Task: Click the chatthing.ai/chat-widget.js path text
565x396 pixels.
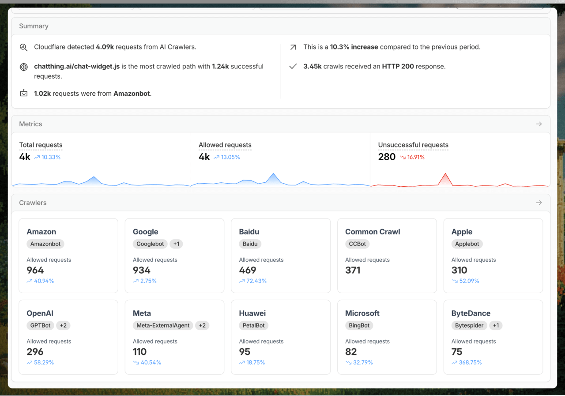Action: click(x=77, y=67)
